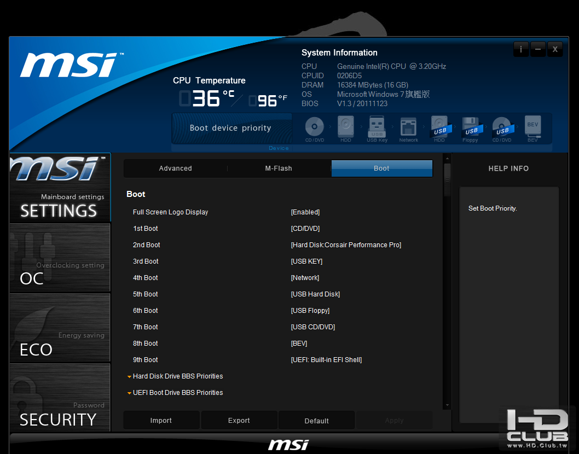The image size is (579, 454).
Task: Click the Import button
Action: click(x=161, y=421)
